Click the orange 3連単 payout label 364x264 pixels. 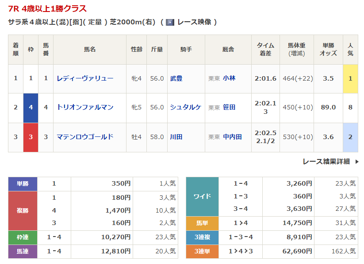(202, 251)
